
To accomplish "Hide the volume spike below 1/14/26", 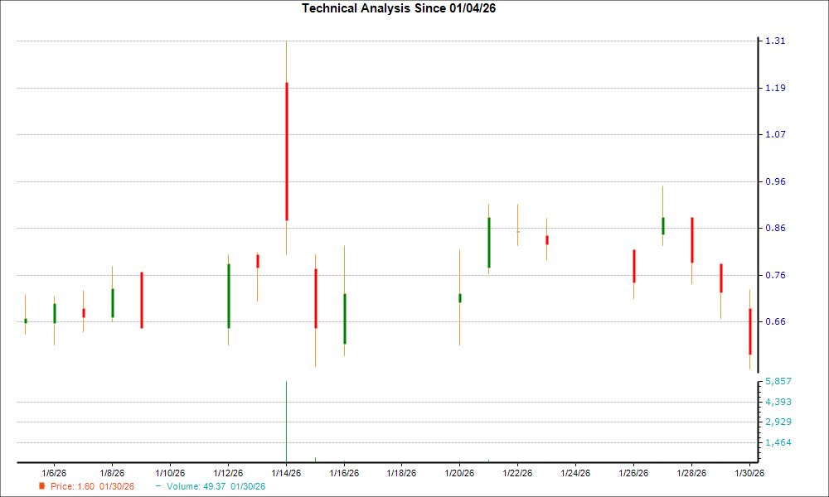I will [286, 418].
